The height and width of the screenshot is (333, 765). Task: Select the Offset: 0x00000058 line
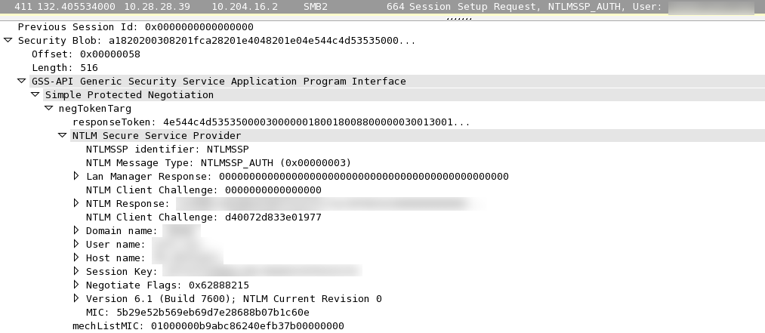86,54
